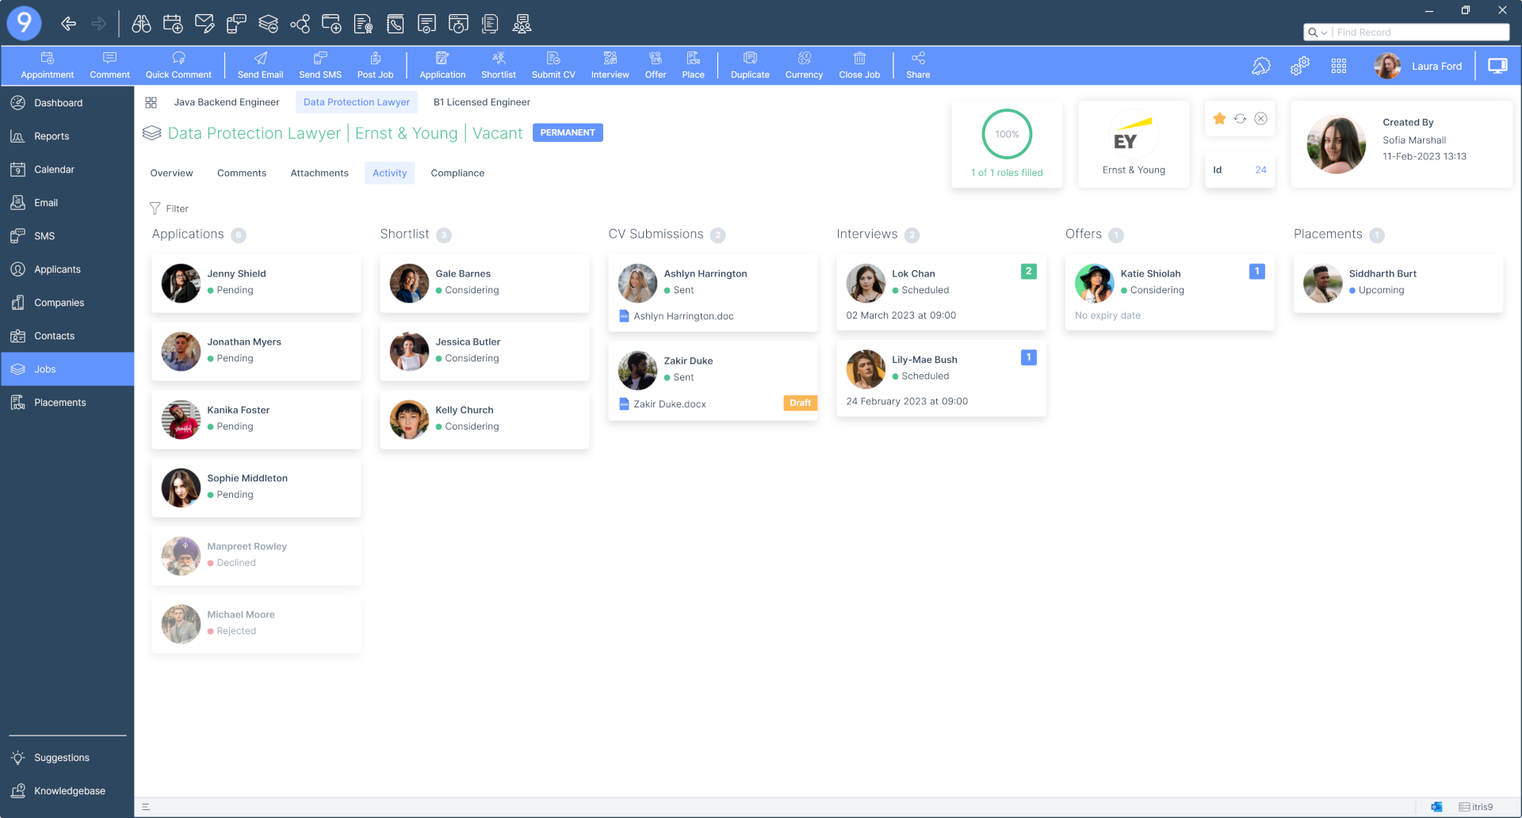Click the circled X to unfollow the record
The height and width of the screenshot is (818, 1522).
(1260, 118)
